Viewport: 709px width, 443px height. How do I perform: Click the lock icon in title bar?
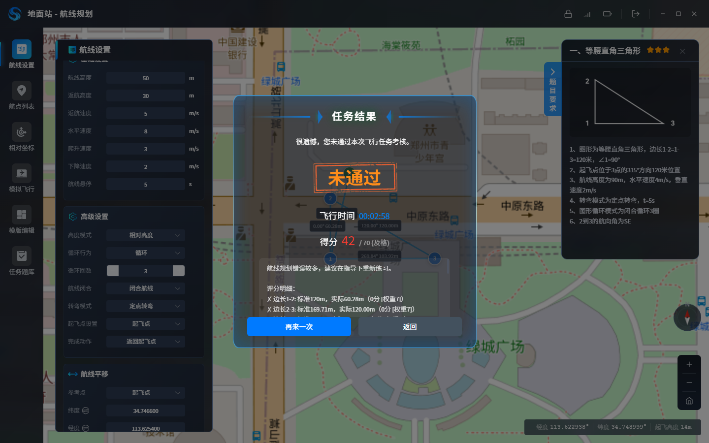click(x=568, y=14)
